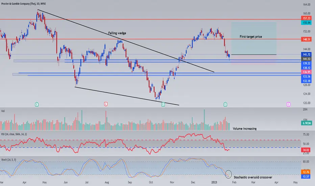
Task: Click the 139.22 price label
Action: coord(306,63)
